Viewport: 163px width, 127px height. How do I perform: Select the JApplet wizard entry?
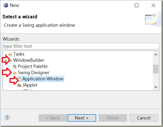tap(30, 85)
